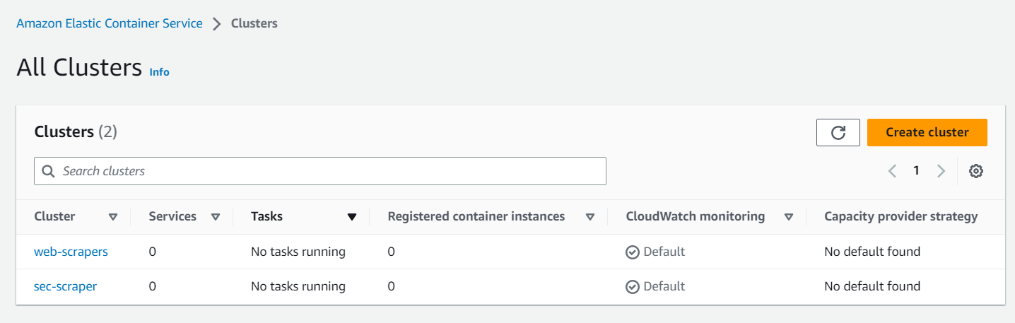Click the Cluster column header

point(54,216)
